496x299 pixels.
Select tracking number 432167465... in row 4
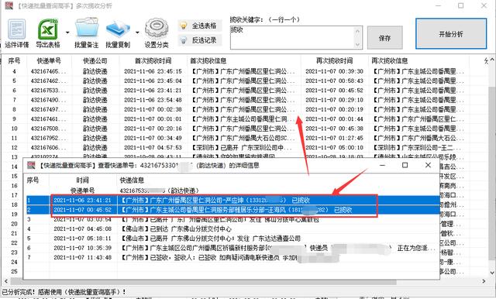click(48, 71)
